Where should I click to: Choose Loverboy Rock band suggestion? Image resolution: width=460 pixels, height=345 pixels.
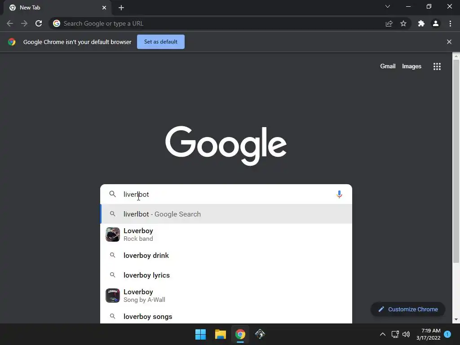(x=226, y=234)
